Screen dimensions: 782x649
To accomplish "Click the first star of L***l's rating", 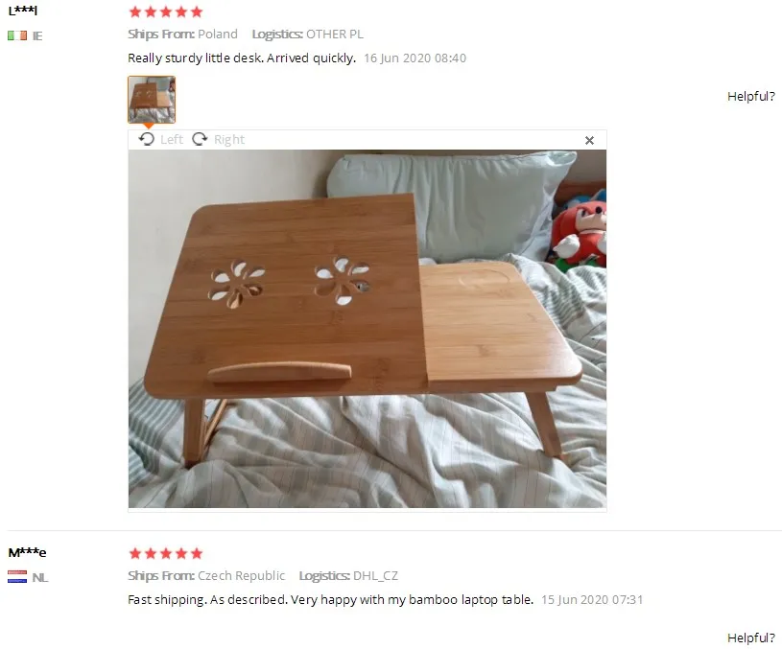I will pyautogui.click(x=135, y=12).
